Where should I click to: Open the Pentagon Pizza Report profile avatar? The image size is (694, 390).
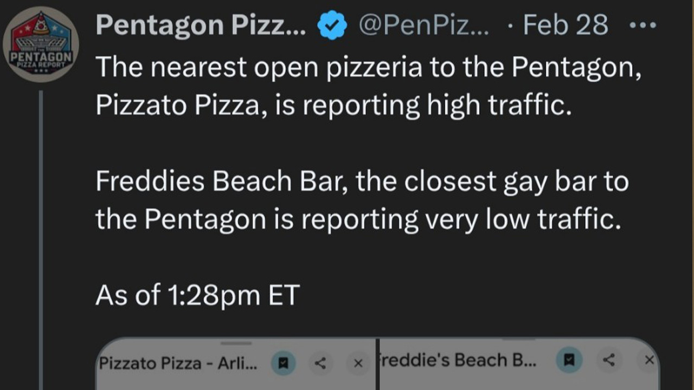41,44
